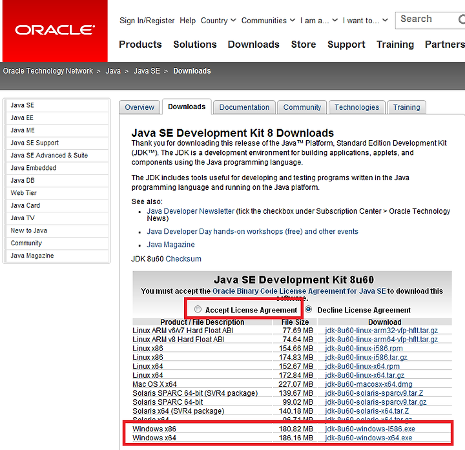This screenshot has width=465, height=450.
Task: Download jdk-8u60-linux-arm64-vfp-hflt.tar.gz
Action: click(x=381, y=340)
